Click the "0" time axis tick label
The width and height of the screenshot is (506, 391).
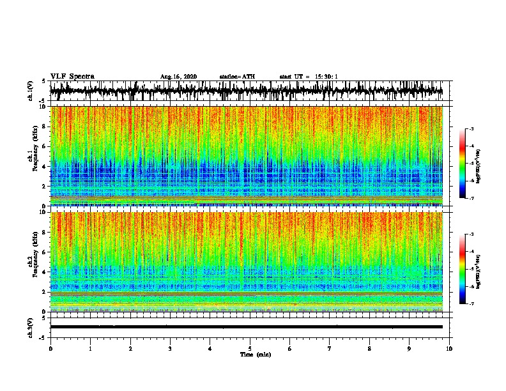50,349
